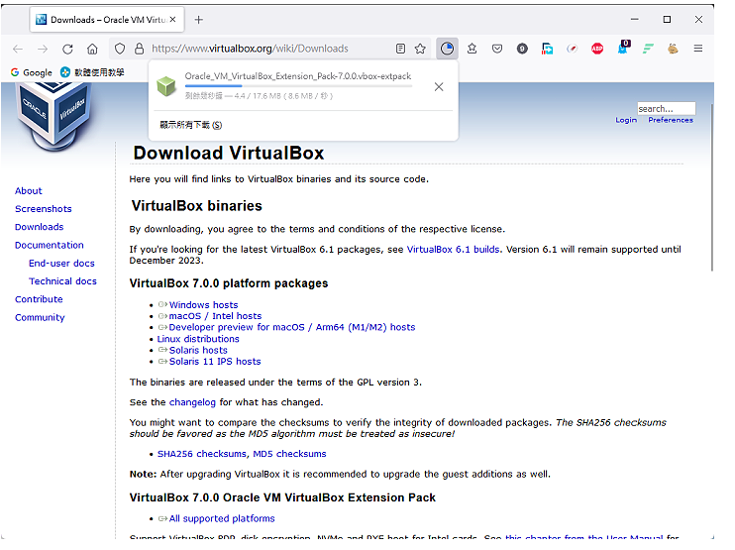Download the Windows hosts package
The height and width of the screenshot is (550, 735).
203,305
